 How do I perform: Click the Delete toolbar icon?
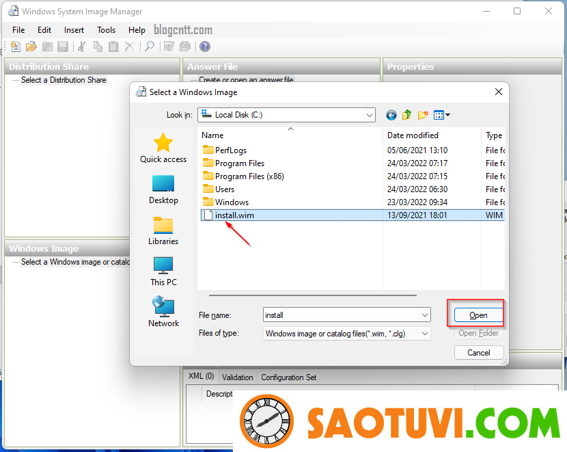(x=130, y=46)
